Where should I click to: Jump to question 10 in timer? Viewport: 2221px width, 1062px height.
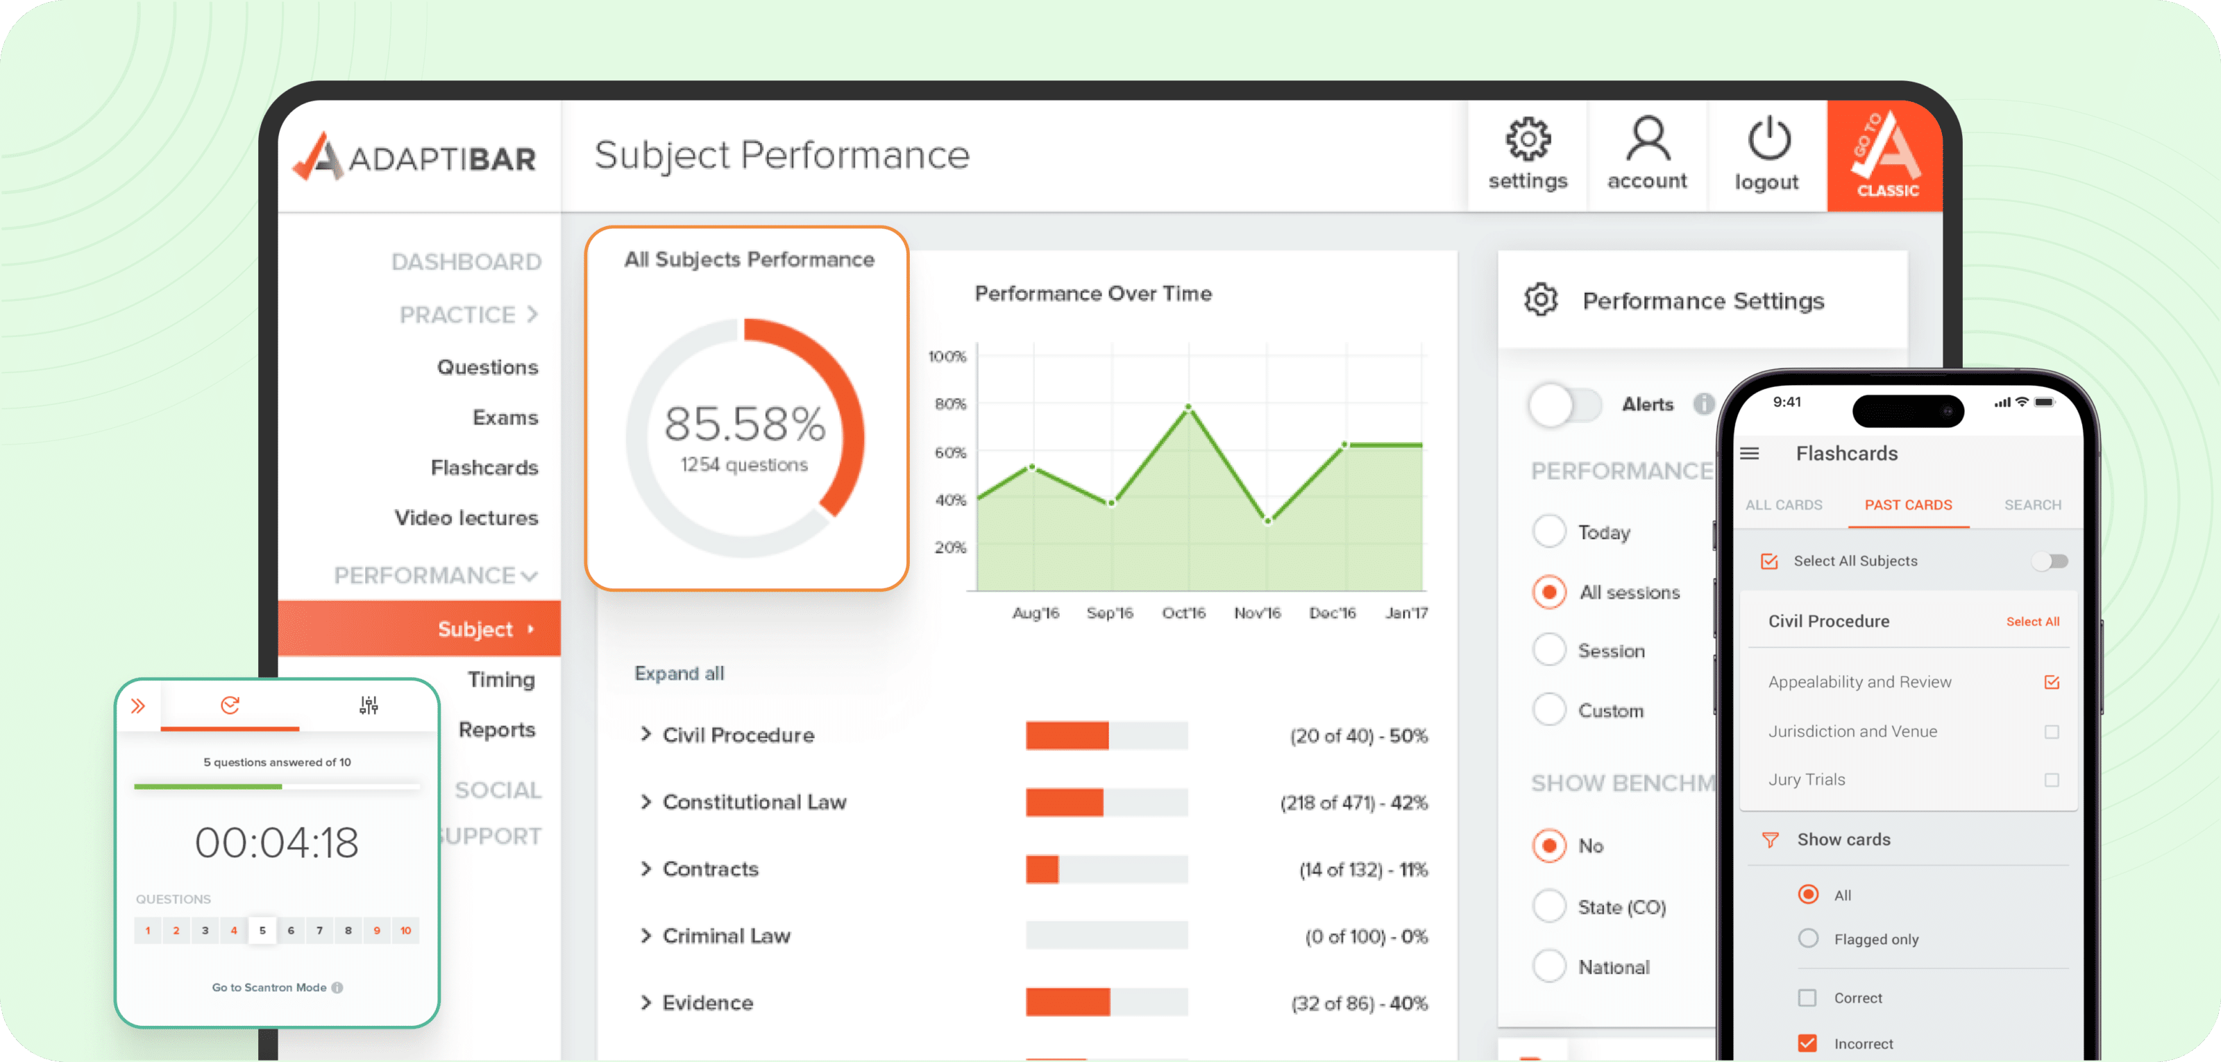click(x=405, y=930)
